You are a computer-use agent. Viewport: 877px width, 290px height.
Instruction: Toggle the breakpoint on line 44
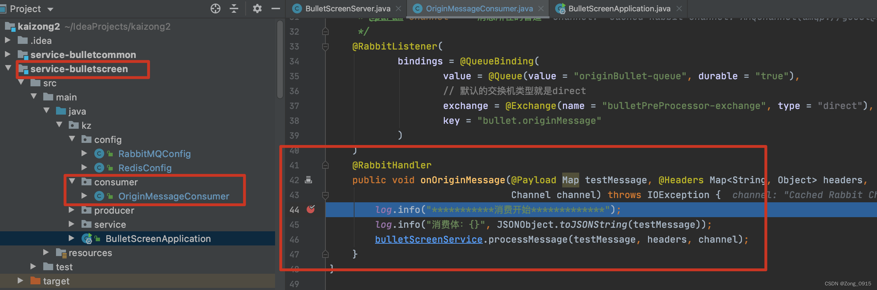pos(311,209)
